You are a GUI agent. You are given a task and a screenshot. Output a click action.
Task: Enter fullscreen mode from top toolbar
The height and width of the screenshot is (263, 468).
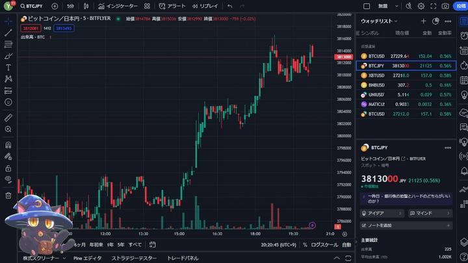433,6
